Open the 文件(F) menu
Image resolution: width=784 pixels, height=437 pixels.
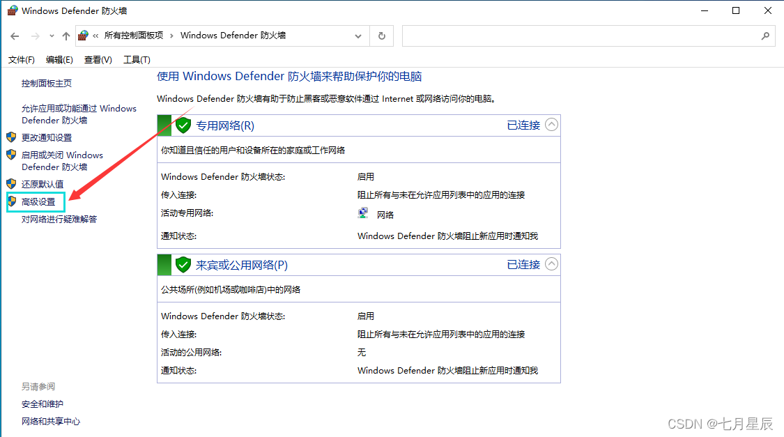pos(22,59)
